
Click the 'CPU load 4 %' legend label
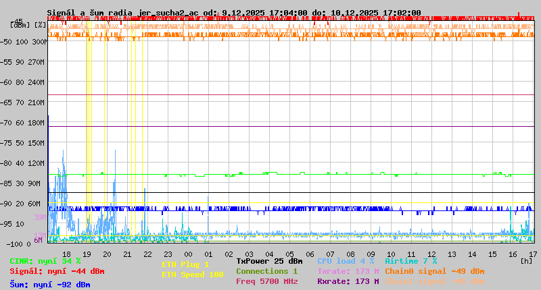click(346, 261)
